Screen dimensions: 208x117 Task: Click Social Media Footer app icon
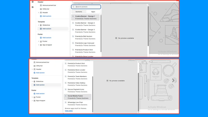tap(66, 96)
